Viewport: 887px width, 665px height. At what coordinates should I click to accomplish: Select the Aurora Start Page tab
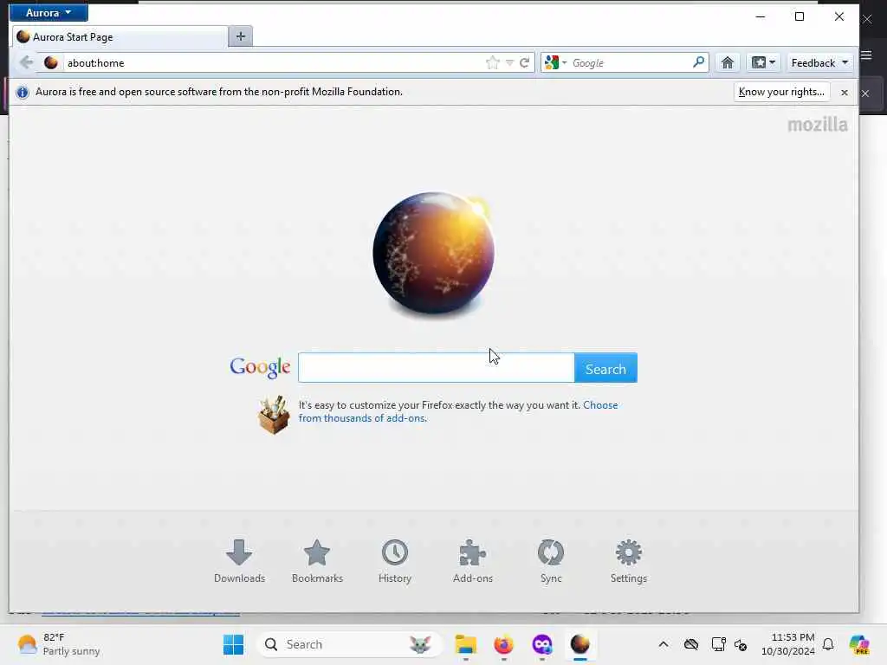(x=120, y=36)
